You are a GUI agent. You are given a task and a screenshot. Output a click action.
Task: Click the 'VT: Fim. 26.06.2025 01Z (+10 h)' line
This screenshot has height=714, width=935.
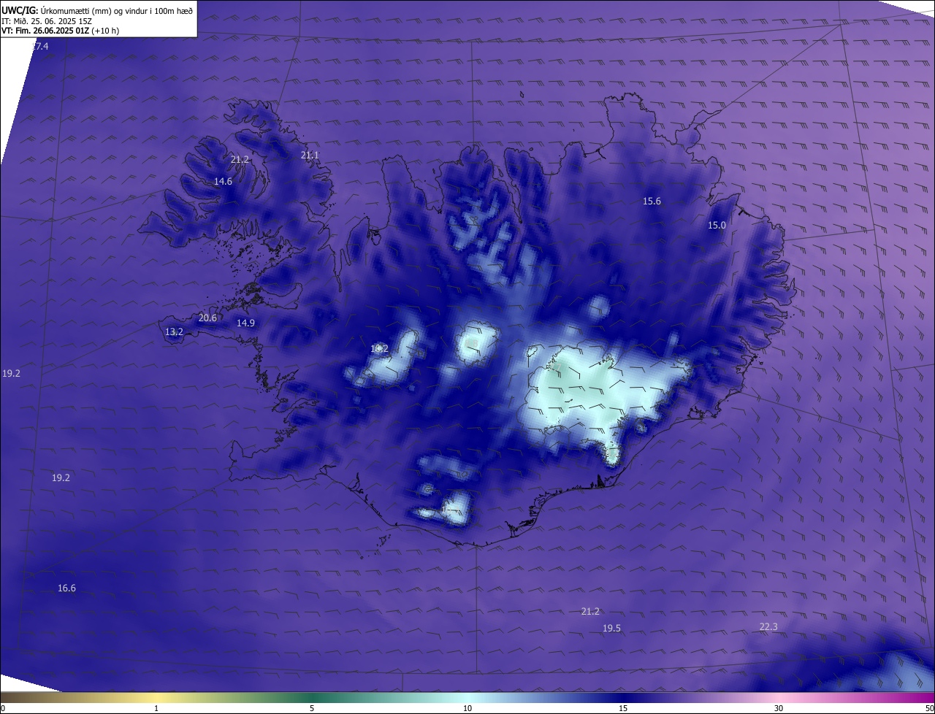coord(61,31)
